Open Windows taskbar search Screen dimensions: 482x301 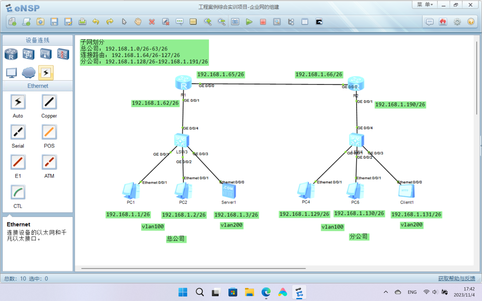(x=200, y=292)
